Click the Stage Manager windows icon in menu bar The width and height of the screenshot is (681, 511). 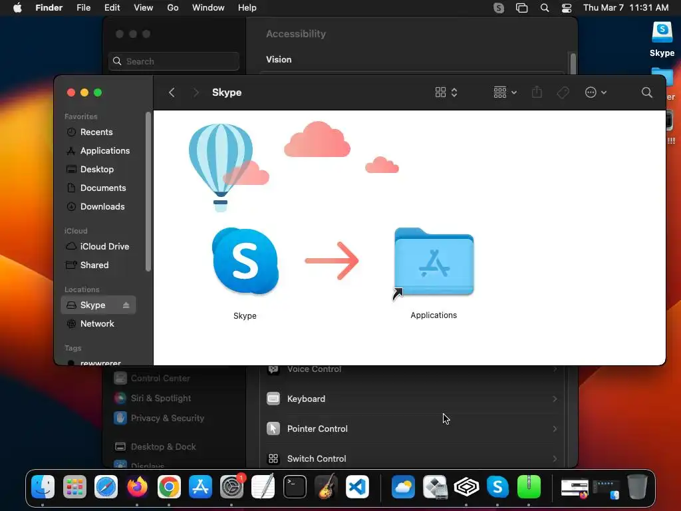point(521,8)
